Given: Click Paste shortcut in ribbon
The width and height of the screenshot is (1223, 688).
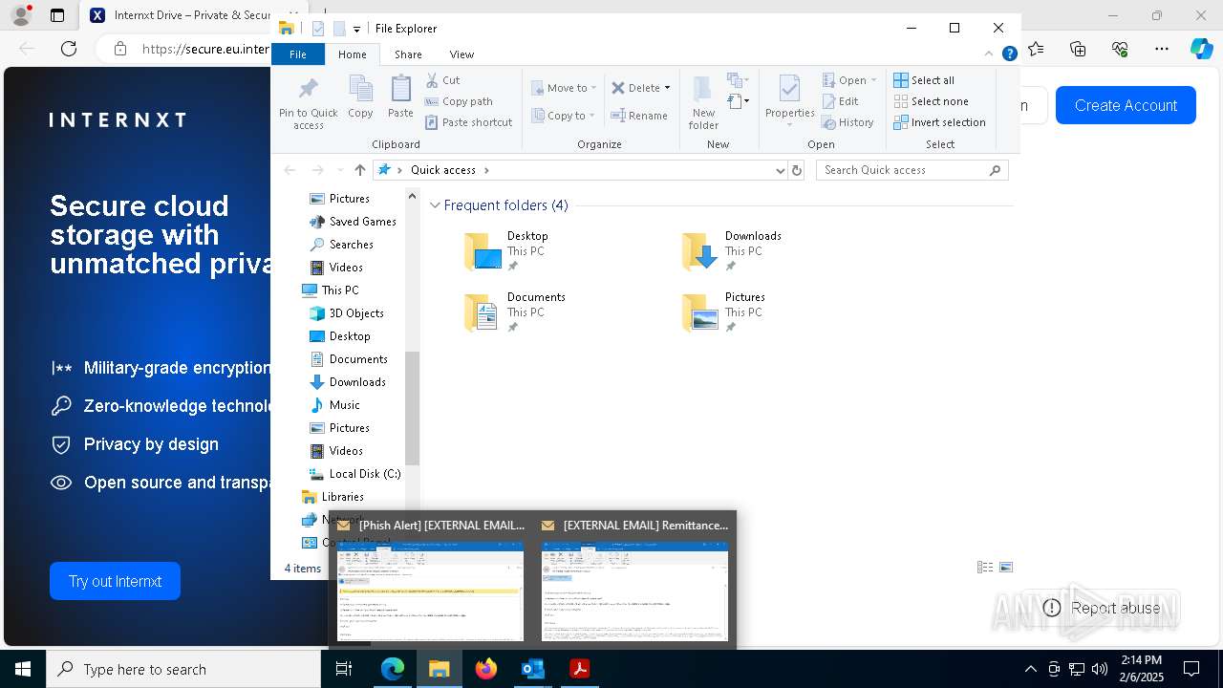Looking at the screenshot, I should (x=468, y=122).
